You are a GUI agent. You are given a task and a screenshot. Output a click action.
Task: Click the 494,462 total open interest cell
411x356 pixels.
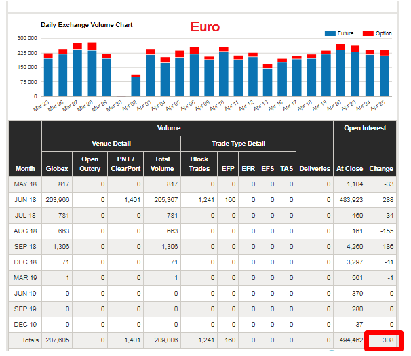350,340
